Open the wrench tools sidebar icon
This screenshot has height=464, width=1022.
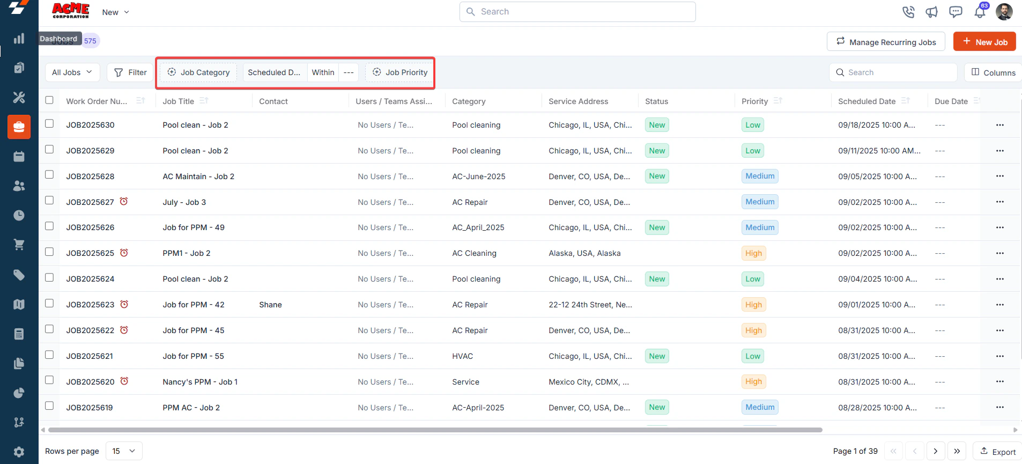coord(19,97)
